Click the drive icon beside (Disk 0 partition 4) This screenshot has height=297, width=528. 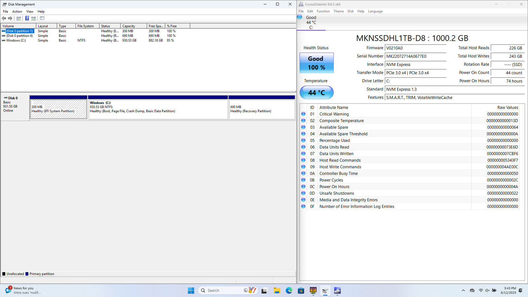pyautogui.click(x=4, y=36)
